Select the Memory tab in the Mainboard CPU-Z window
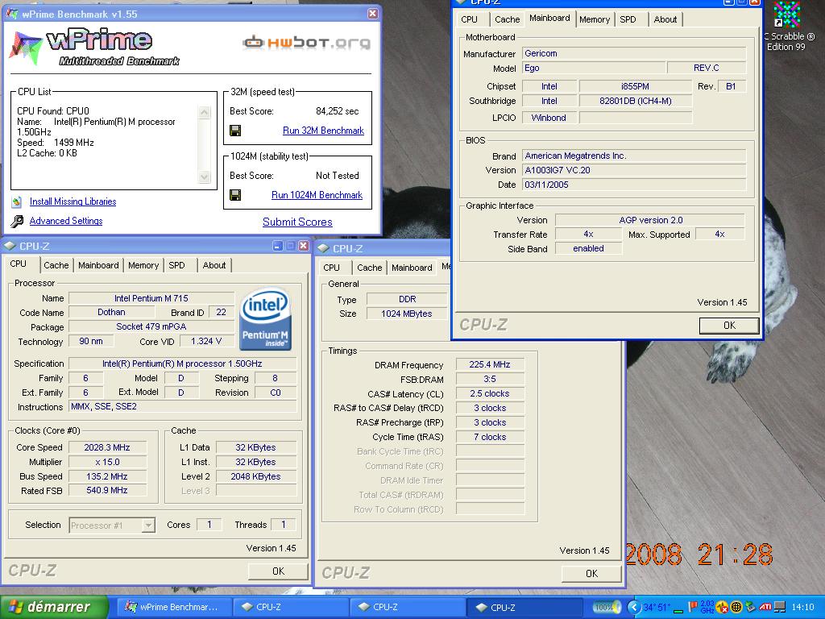Screen dimensions: 825x619 tap(595, 19)
